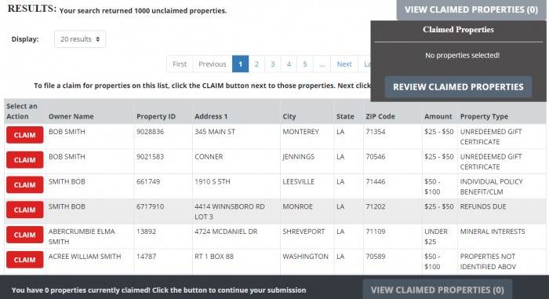Click Review Claimed Properties button
This screenshot has width=549, height=299.
[x=458, y=87]
